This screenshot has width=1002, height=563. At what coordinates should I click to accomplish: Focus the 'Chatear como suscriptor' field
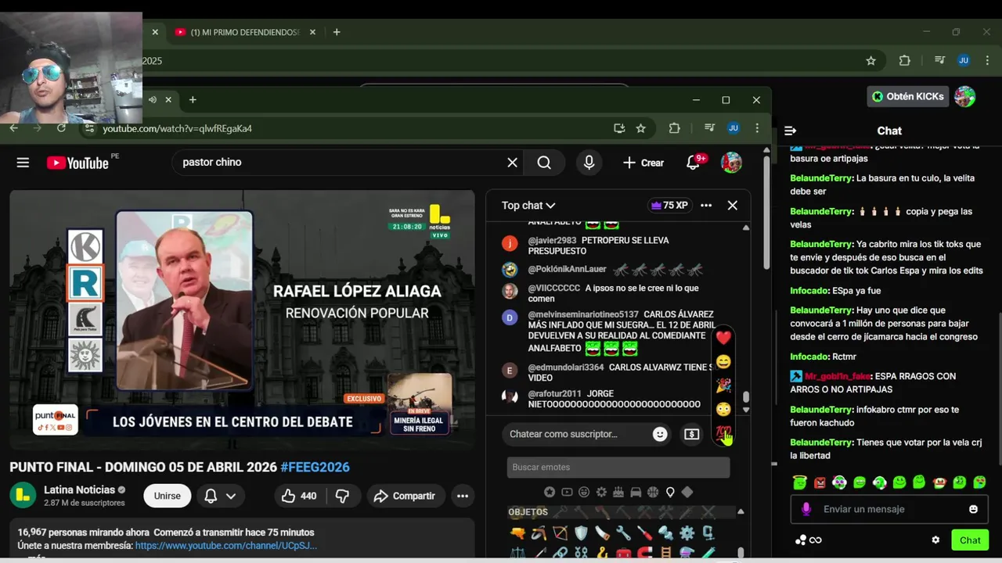[x=576, y=434]
